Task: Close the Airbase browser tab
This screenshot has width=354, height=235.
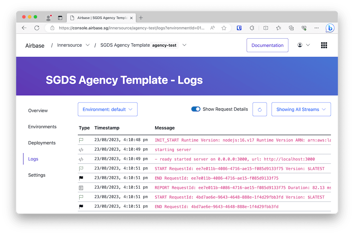Action: point(131,18)
